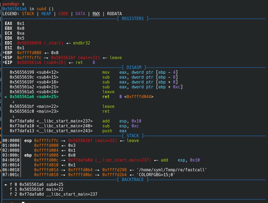268x203 pixels.
Task: Click the asterisk marker beside EBP
Action: (4, 53)
